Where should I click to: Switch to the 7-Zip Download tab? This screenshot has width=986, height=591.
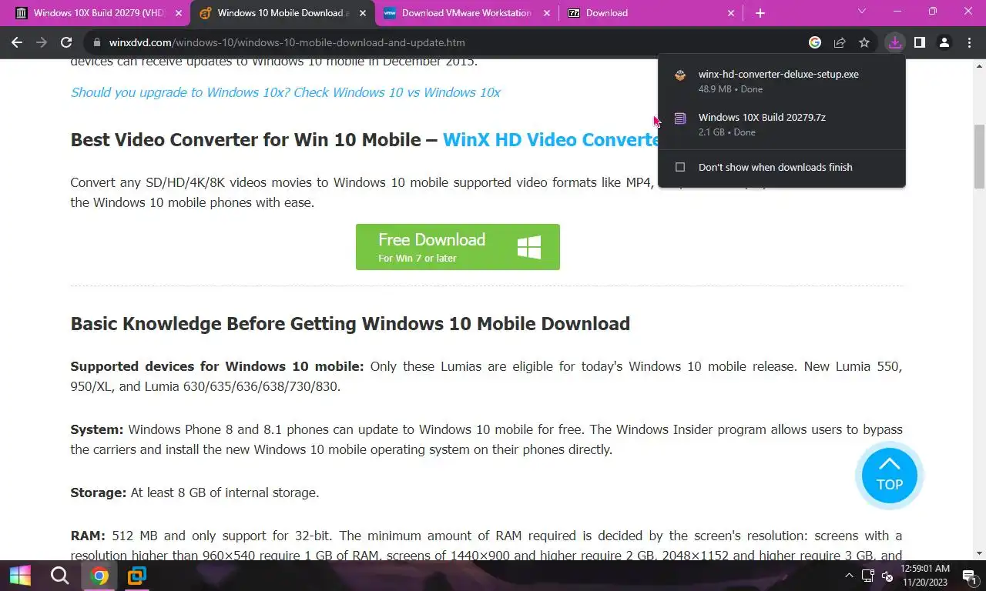coord(651,13)
